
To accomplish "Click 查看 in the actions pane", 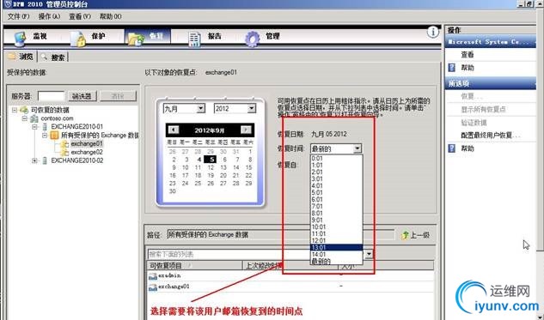I will (467, 55).
